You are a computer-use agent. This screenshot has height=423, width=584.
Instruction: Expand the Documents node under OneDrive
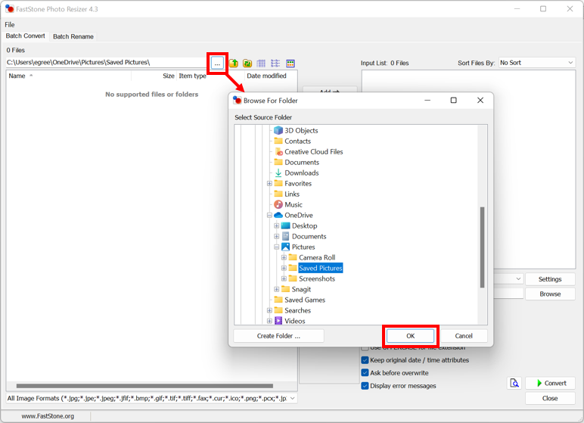[276, 236]
